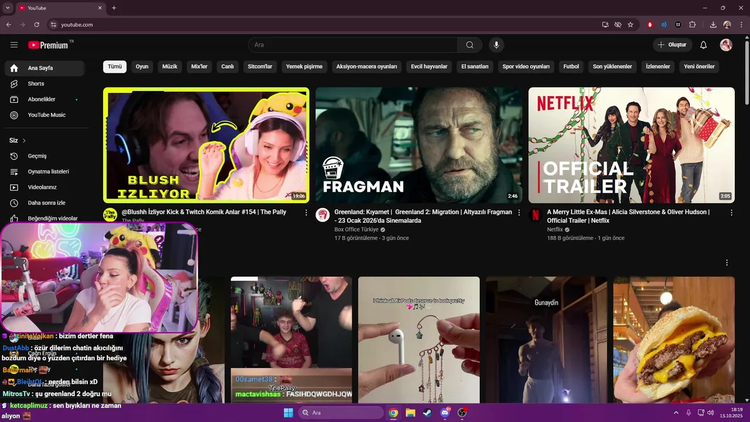This screenshot has height=422, width=750.
Task: Open the OBS taskbar icon
Action: pos(462,413)
